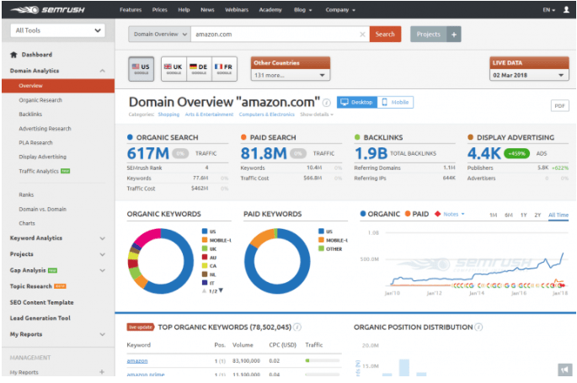Screen dimensions: 577x383
Task: Toggle the PAID series in chart
Action: click(x=417, y=214)
